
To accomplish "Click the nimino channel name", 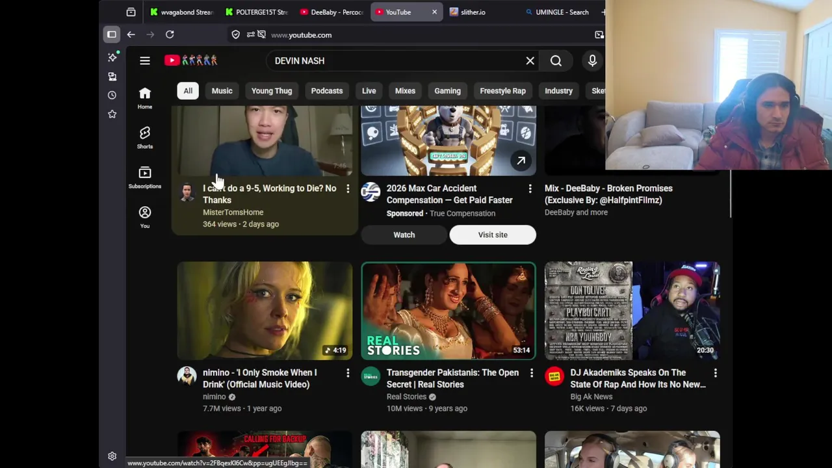I will click(214, 396).
